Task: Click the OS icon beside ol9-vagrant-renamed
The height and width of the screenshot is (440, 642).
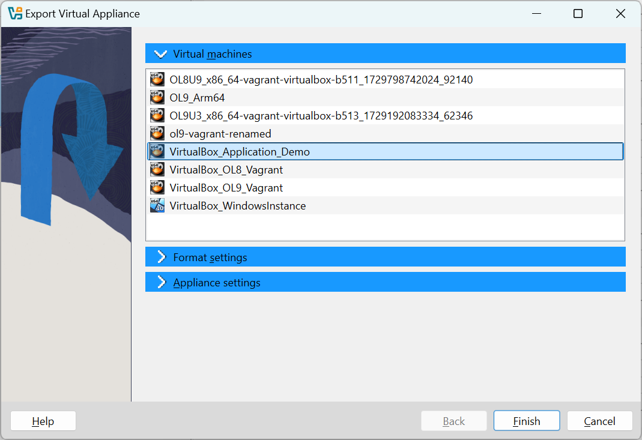Action: [157, 133]
